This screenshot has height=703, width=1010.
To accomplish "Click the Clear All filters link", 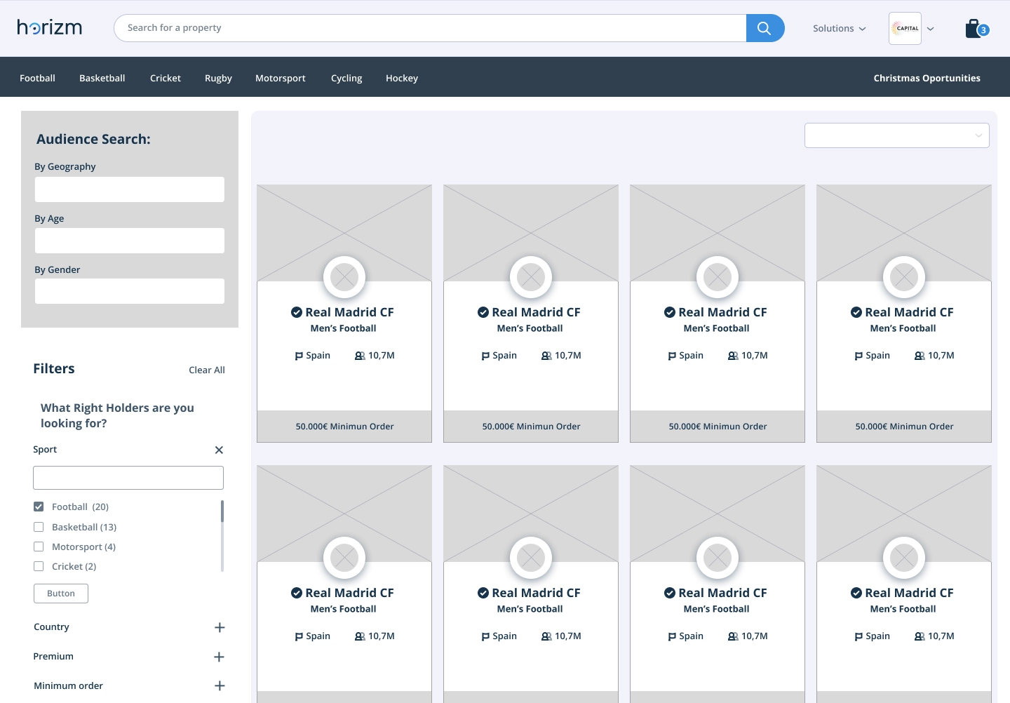I will click(x=207, y=370).
